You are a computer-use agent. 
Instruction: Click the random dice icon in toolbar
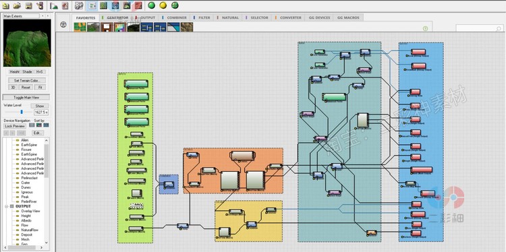tap(79, 5)
